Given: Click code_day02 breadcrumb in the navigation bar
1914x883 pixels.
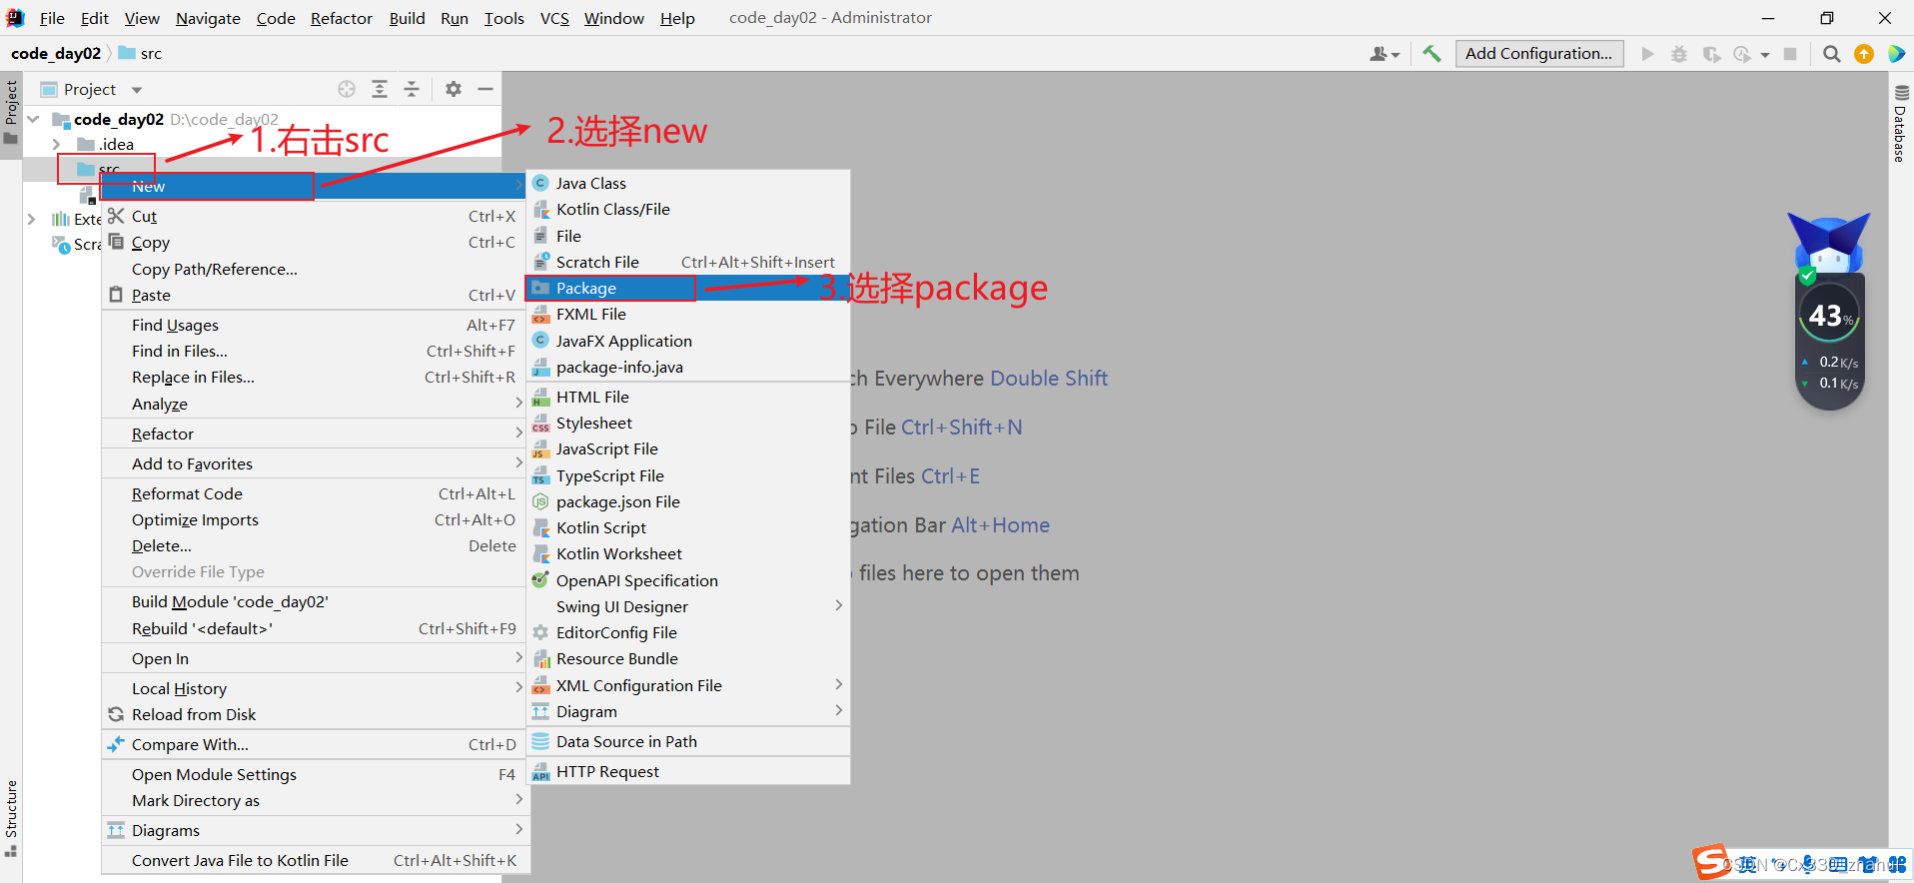Looking at the screenshot, I should click(x=56, y=54).
